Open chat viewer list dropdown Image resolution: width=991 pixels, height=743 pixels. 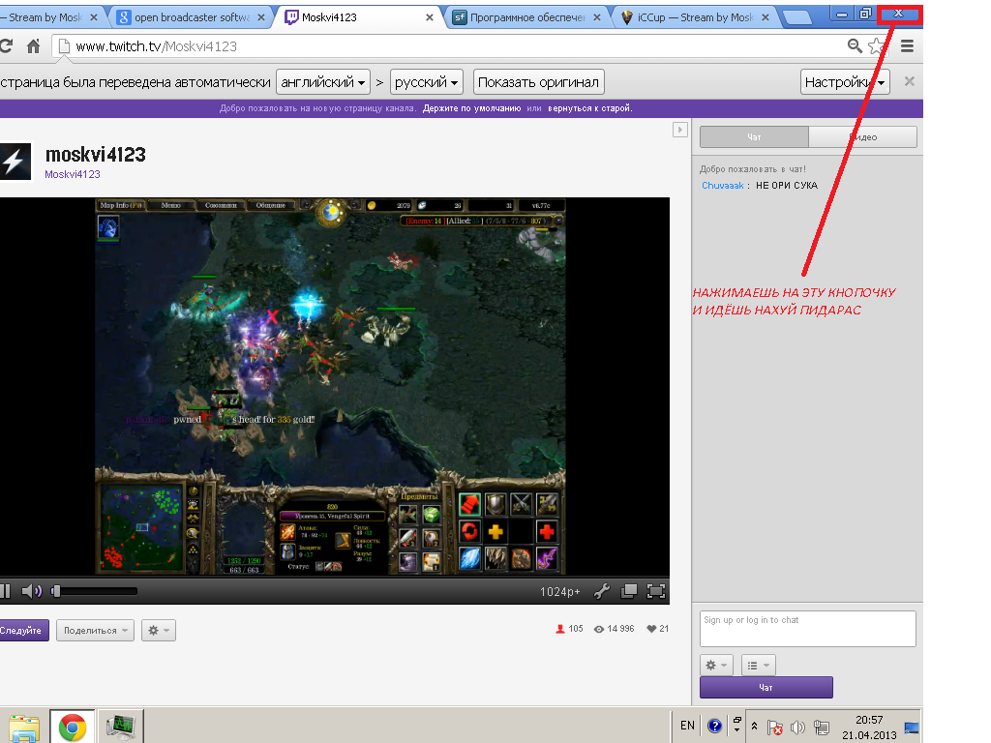758,665
